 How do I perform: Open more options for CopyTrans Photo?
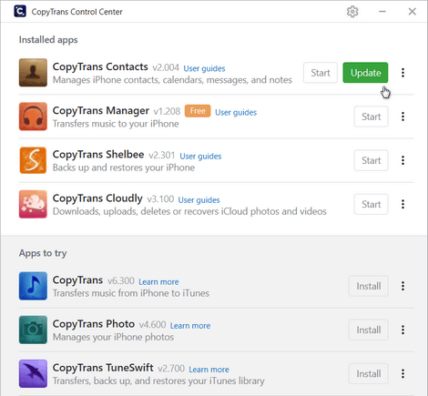click(x=403, y=330)
